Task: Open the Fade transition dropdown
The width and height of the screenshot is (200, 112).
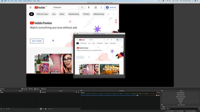Action: [x=179, y=107]
